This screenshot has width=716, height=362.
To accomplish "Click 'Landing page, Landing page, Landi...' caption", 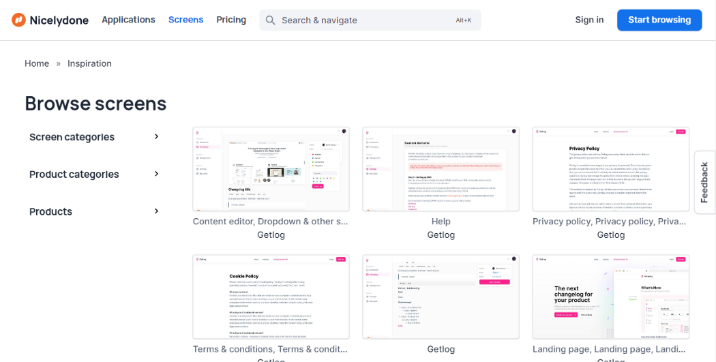I will 609,349.
